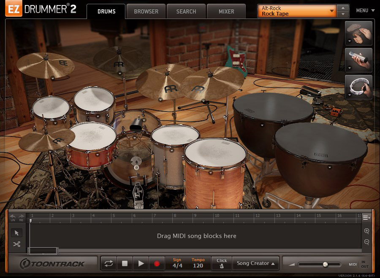Viewport: 380px width, 278px height.
Task: Click the hand claps percussion icon
Action: pyautogui.click(x=358, y=33)
